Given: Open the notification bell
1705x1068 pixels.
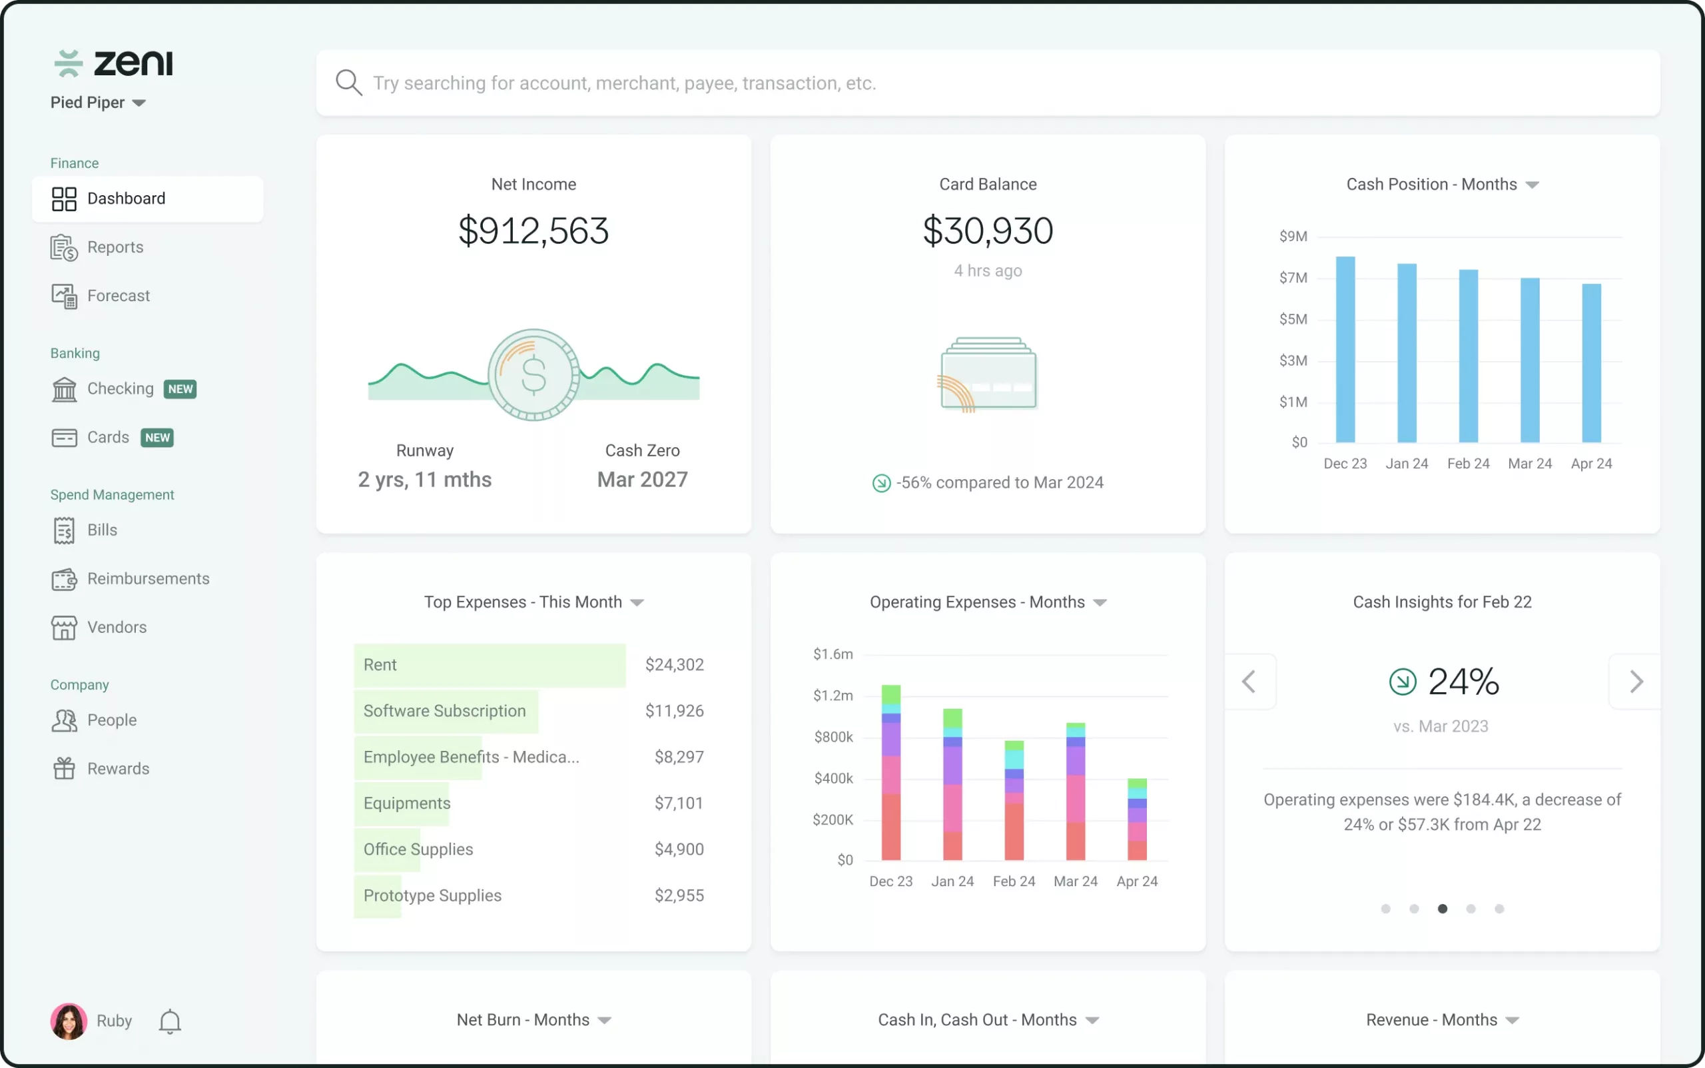Looking at the screenshot, I should [x=169, y=1021].
